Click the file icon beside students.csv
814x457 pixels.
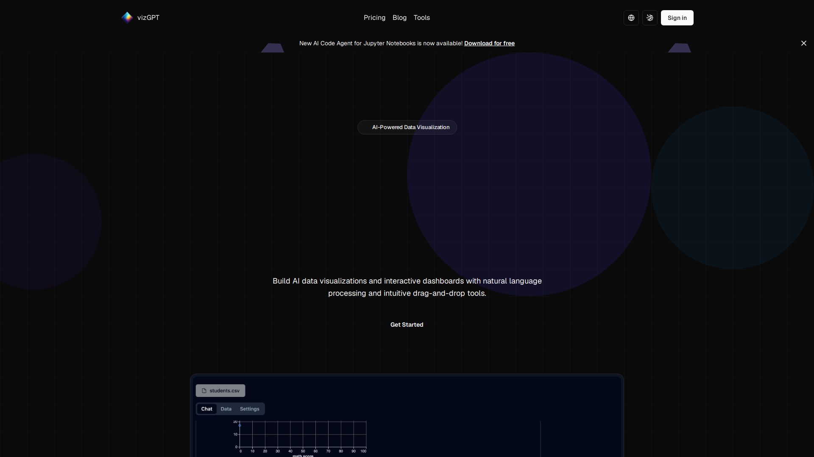tap(204, 391)
